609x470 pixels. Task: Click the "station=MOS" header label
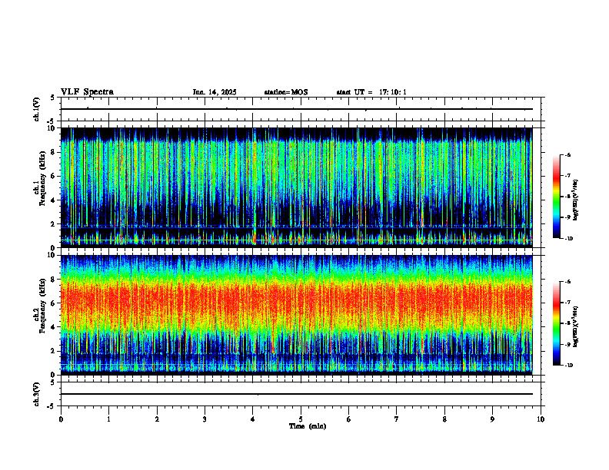(x=286, y=92)
